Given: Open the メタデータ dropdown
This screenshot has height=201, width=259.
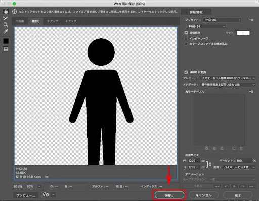Looking at the screenshot, I should pos(228,85).
